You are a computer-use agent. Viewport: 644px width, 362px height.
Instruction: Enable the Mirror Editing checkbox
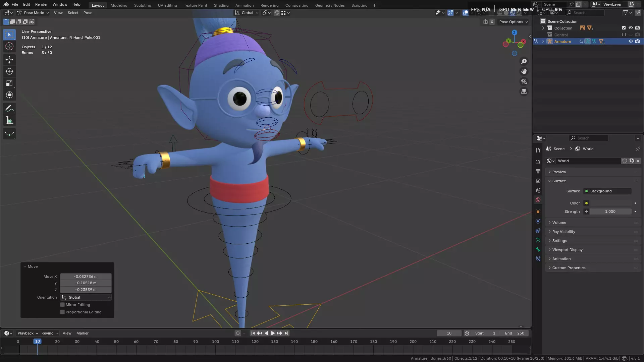pos(62,305)
